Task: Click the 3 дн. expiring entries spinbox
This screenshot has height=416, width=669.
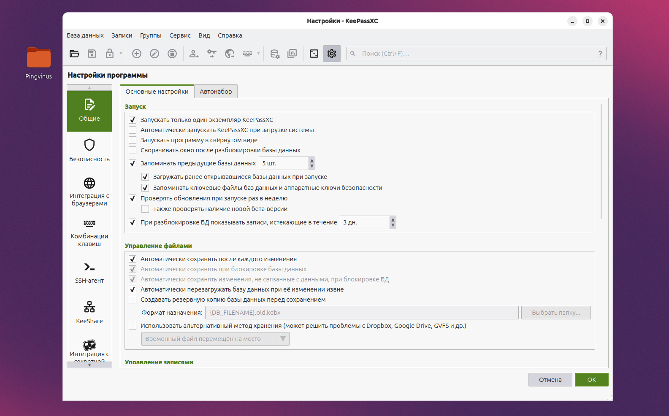Action: click(368, 222)
